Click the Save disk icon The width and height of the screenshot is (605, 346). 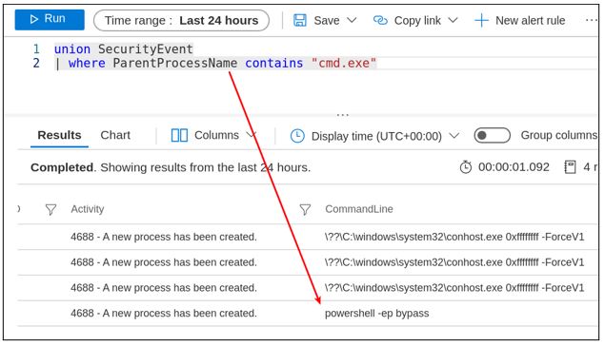click(300, 20)
